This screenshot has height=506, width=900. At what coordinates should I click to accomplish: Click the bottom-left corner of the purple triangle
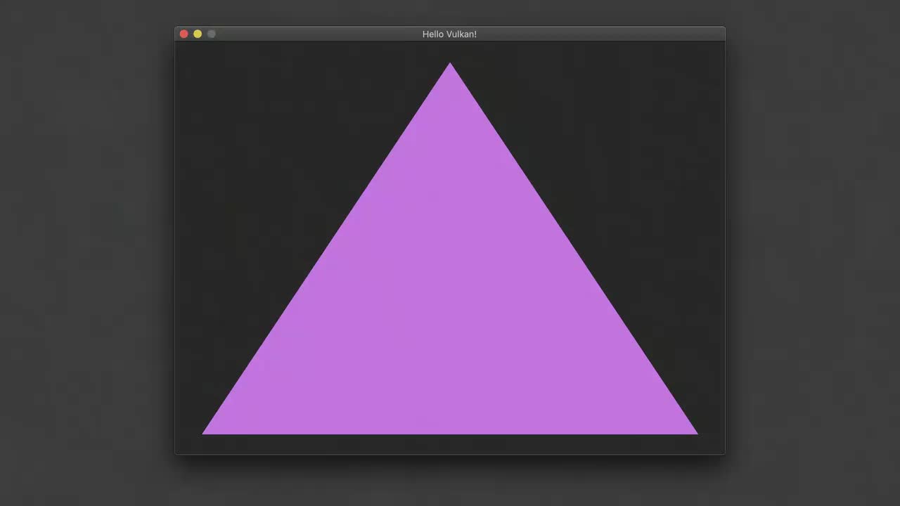click(205, 432)
